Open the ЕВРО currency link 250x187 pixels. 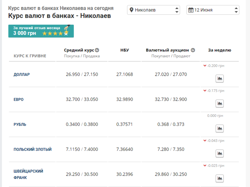18,99
